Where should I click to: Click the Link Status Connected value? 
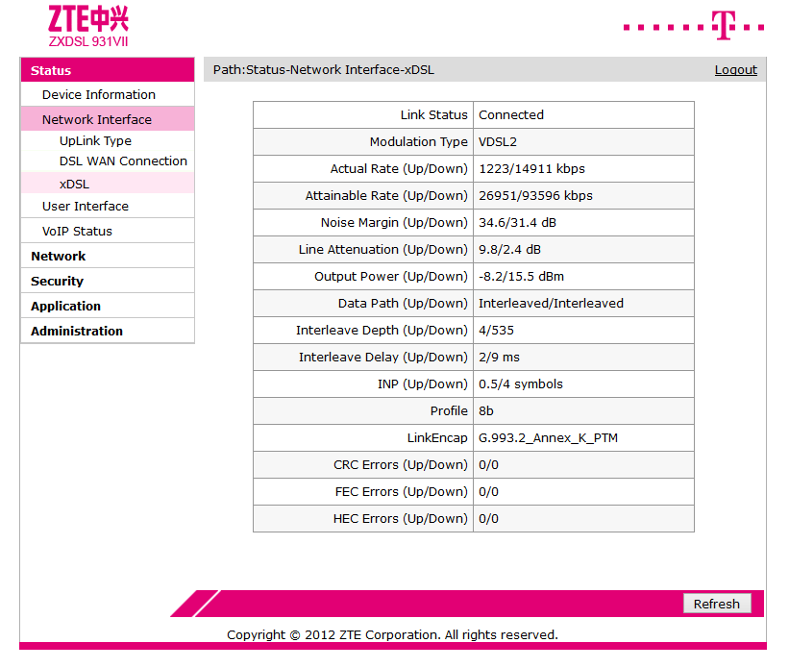pyautogui.click(x=511, y=114)
